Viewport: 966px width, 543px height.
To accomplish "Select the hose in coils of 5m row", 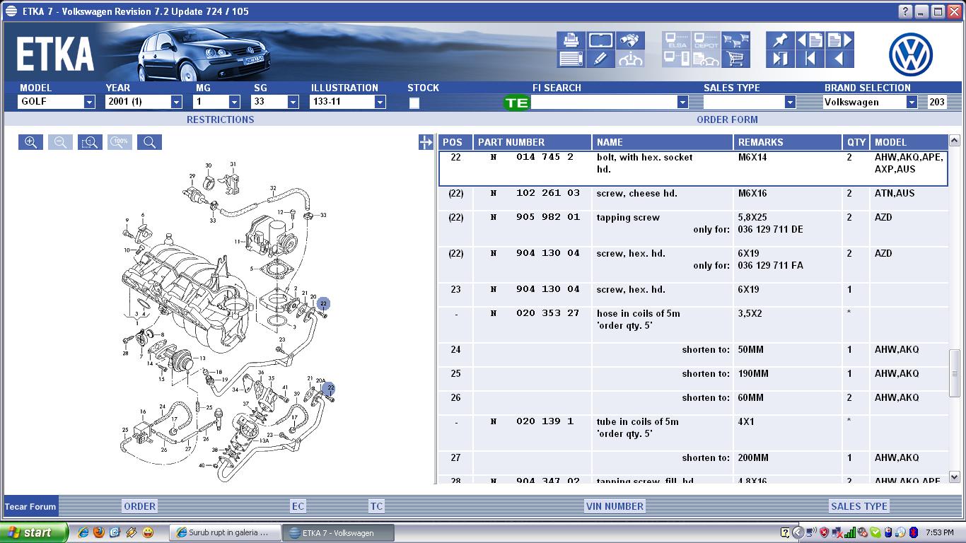I will (693, 325).
